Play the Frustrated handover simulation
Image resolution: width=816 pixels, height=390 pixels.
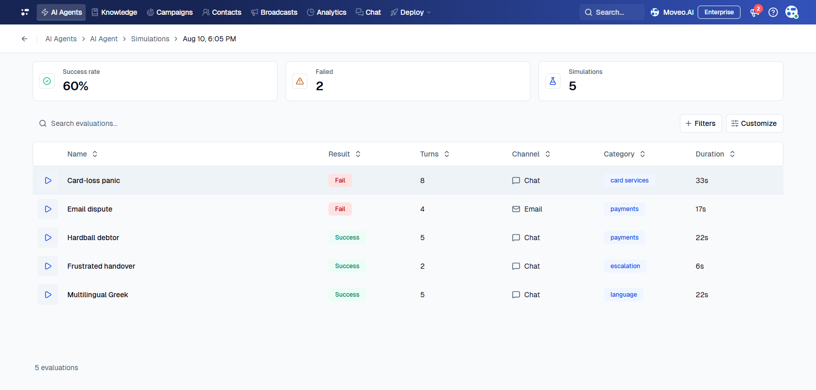[x=48, y=266]
